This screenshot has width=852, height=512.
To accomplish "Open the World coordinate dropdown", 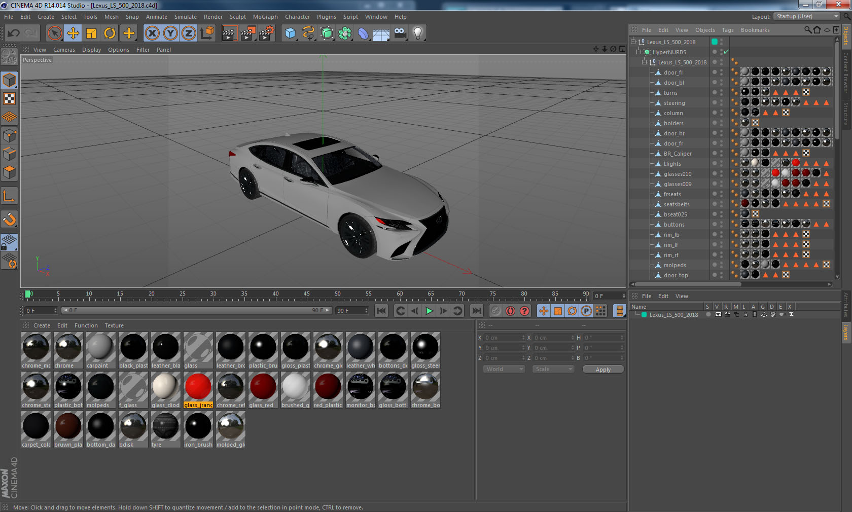I will click(504, 369).
